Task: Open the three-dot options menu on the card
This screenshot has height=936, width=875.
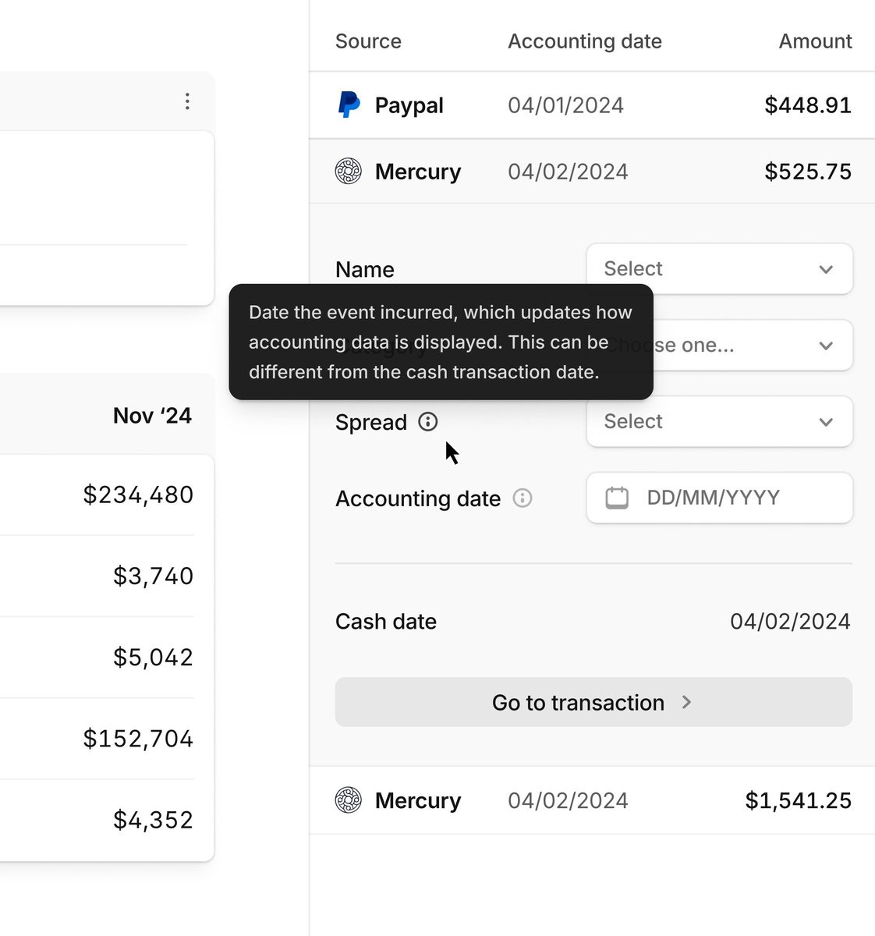Action: pos(187,101)
